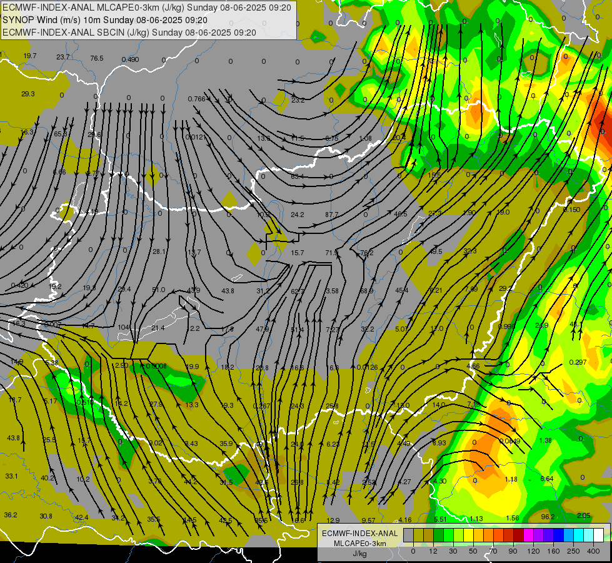Click the map value 0.150

(572, 210)
